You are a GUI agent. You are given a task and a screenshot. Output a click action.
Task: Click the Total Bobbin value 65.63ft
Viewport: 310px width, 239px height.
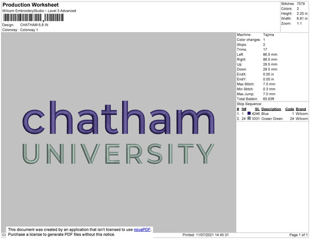click(268, 99)
